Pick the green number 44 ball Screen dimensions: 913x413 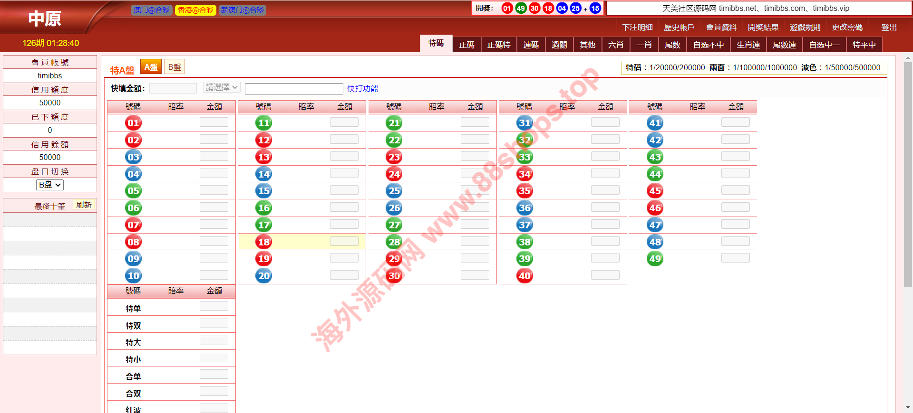pos(655,174)
